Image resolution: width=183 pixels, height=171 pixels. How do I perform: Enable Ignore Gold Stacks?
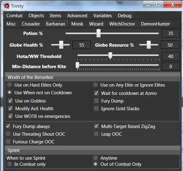tap(96, 108)
